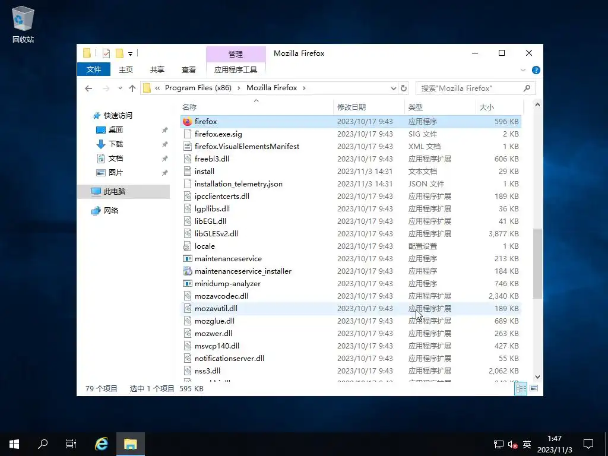Click the maintenanceservice_installer file icon
This screenshot has height=456, width=608.
tap(188, 271)
